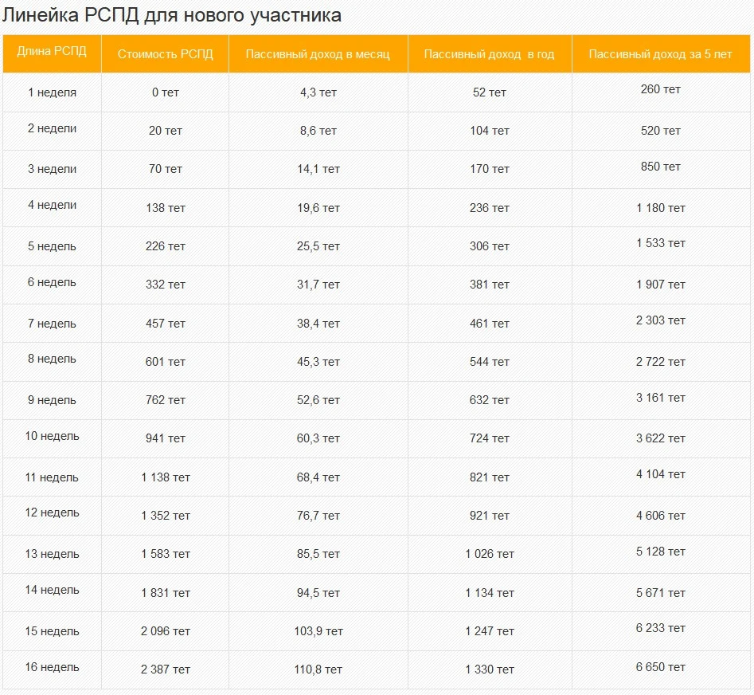Select the "0 тет" cost cell
The height and width of the screenshot is (695, 754).
(166, 92)
